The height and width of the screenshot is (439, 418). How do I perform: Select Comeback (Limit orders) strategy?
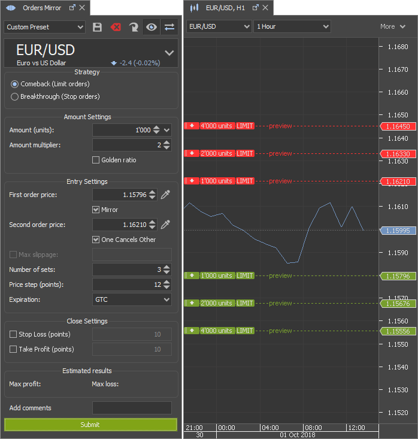pos(14,84)
